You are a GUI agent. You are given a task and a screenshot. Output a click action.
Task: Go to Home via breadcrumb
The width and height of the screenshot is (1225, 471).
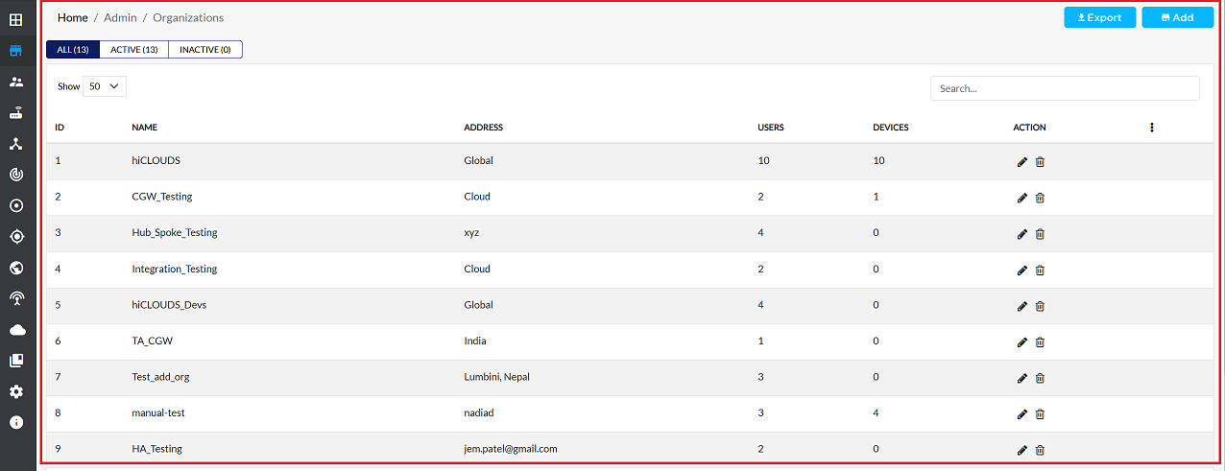tap(72, 17)
